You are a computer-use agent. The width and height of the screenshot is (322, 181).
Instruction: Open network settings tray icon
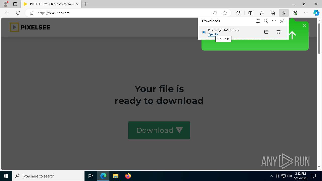point(284,176)
